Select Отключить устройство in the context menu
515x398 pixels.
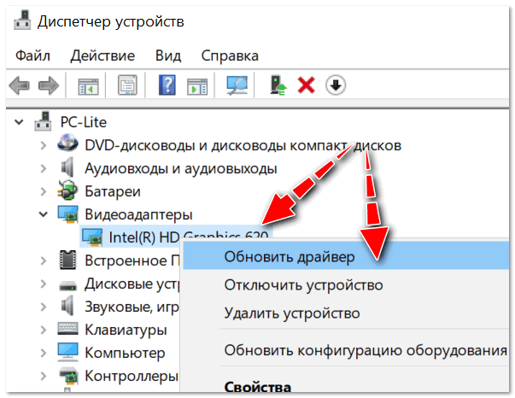click(x=303, y=284)
